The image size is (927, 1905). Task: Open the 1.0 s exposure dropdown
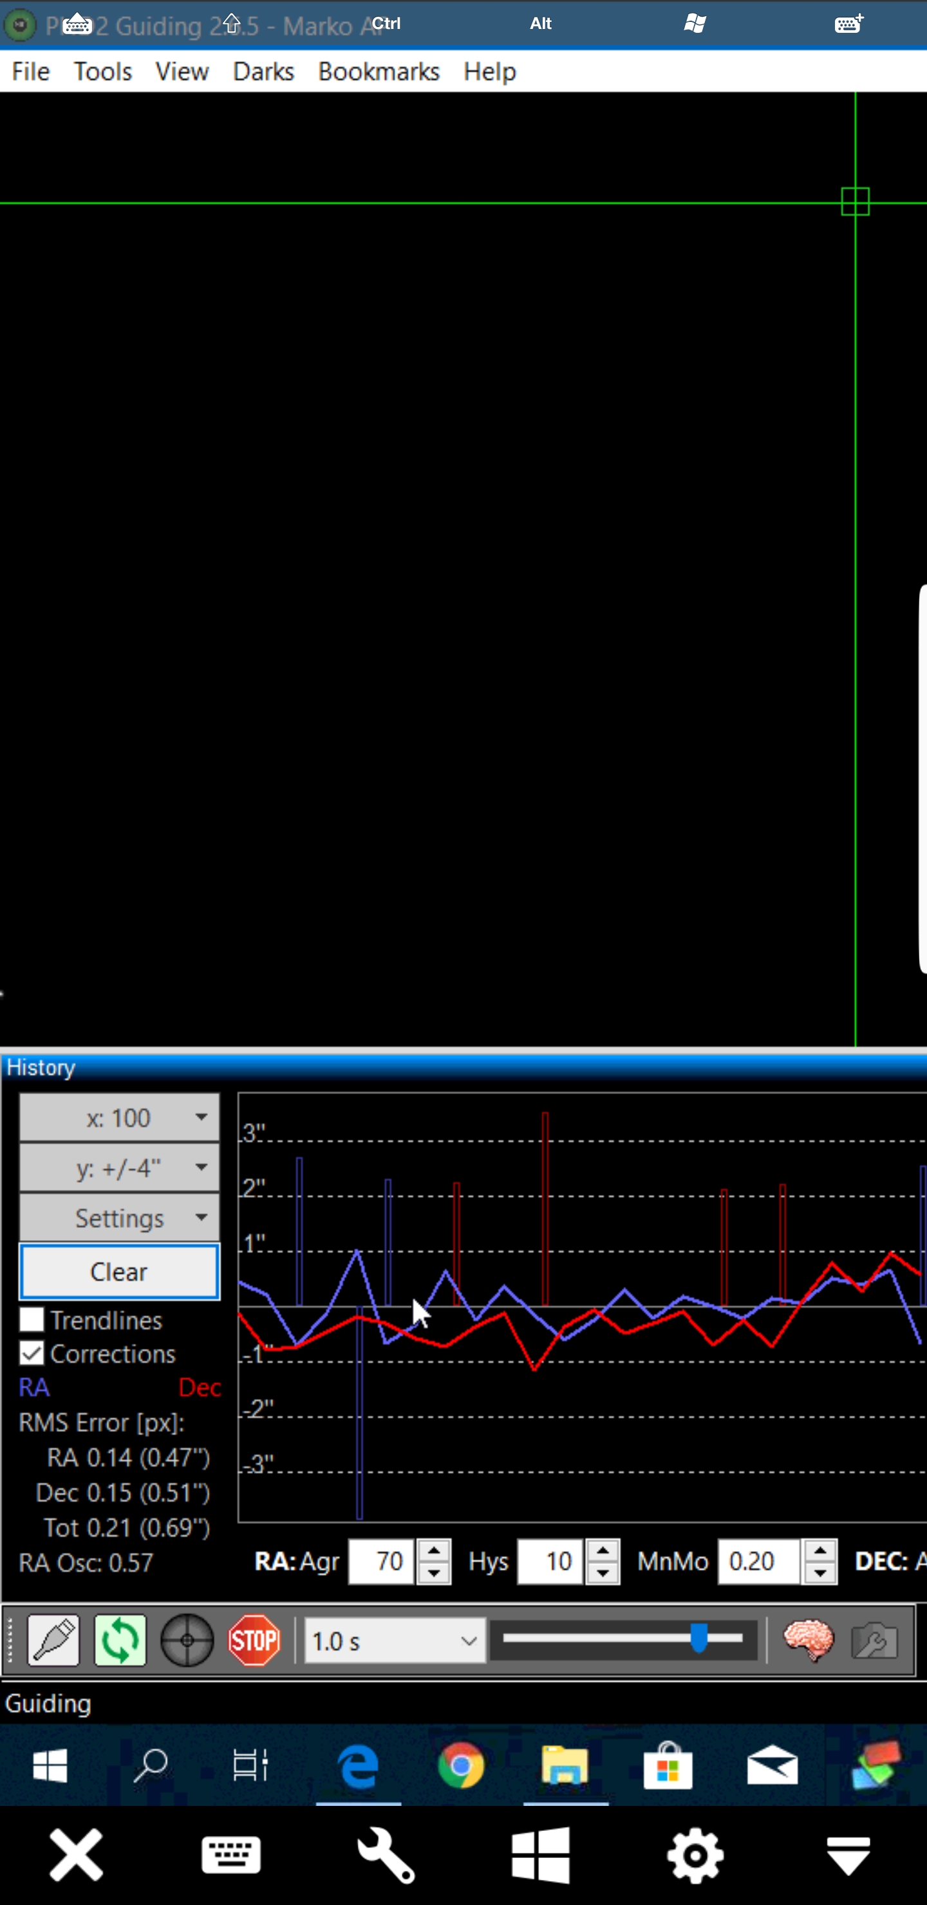click(x=395, y=1641)
